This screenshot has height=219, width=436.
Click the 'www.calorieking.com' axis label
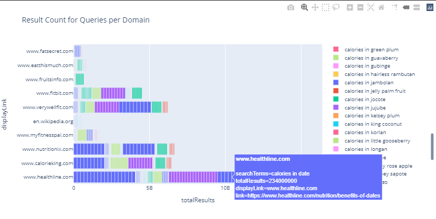point(47,163)
